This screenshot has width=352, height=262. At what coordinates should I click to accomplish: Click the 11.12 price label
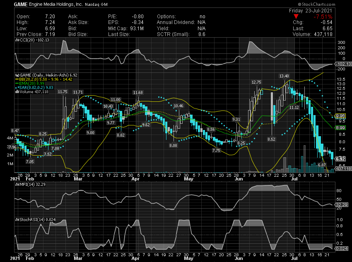(x=294, y=108)
